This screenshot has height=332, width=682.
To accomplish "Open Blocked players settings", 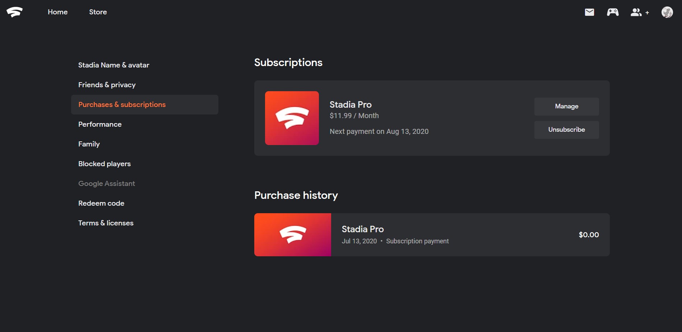I will pos(104,164).
